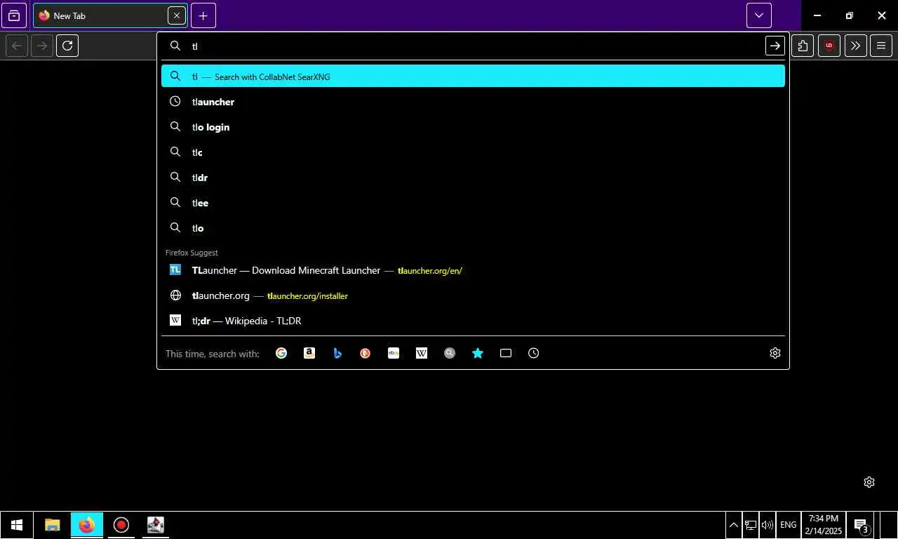Choose 'tl — Search with CollabNet SearXNG'
The width and height of the screenshot is (898, 539).
(x=473, y=76)
